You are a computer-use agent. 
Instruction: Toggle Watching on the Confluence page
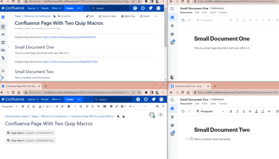pos(128,16)
